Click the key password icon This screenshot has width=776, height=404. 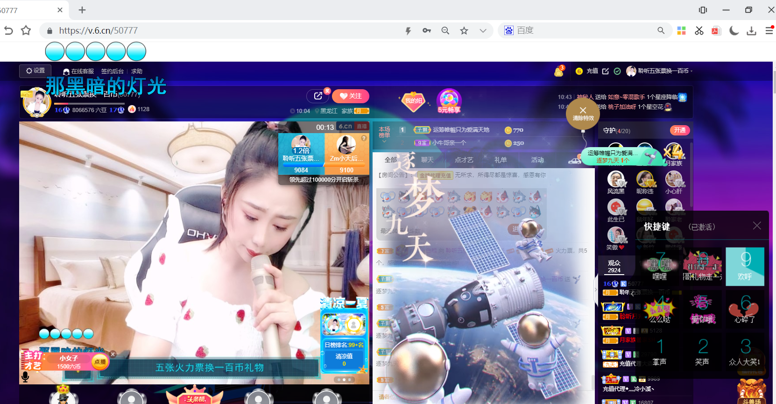(427, 30)
